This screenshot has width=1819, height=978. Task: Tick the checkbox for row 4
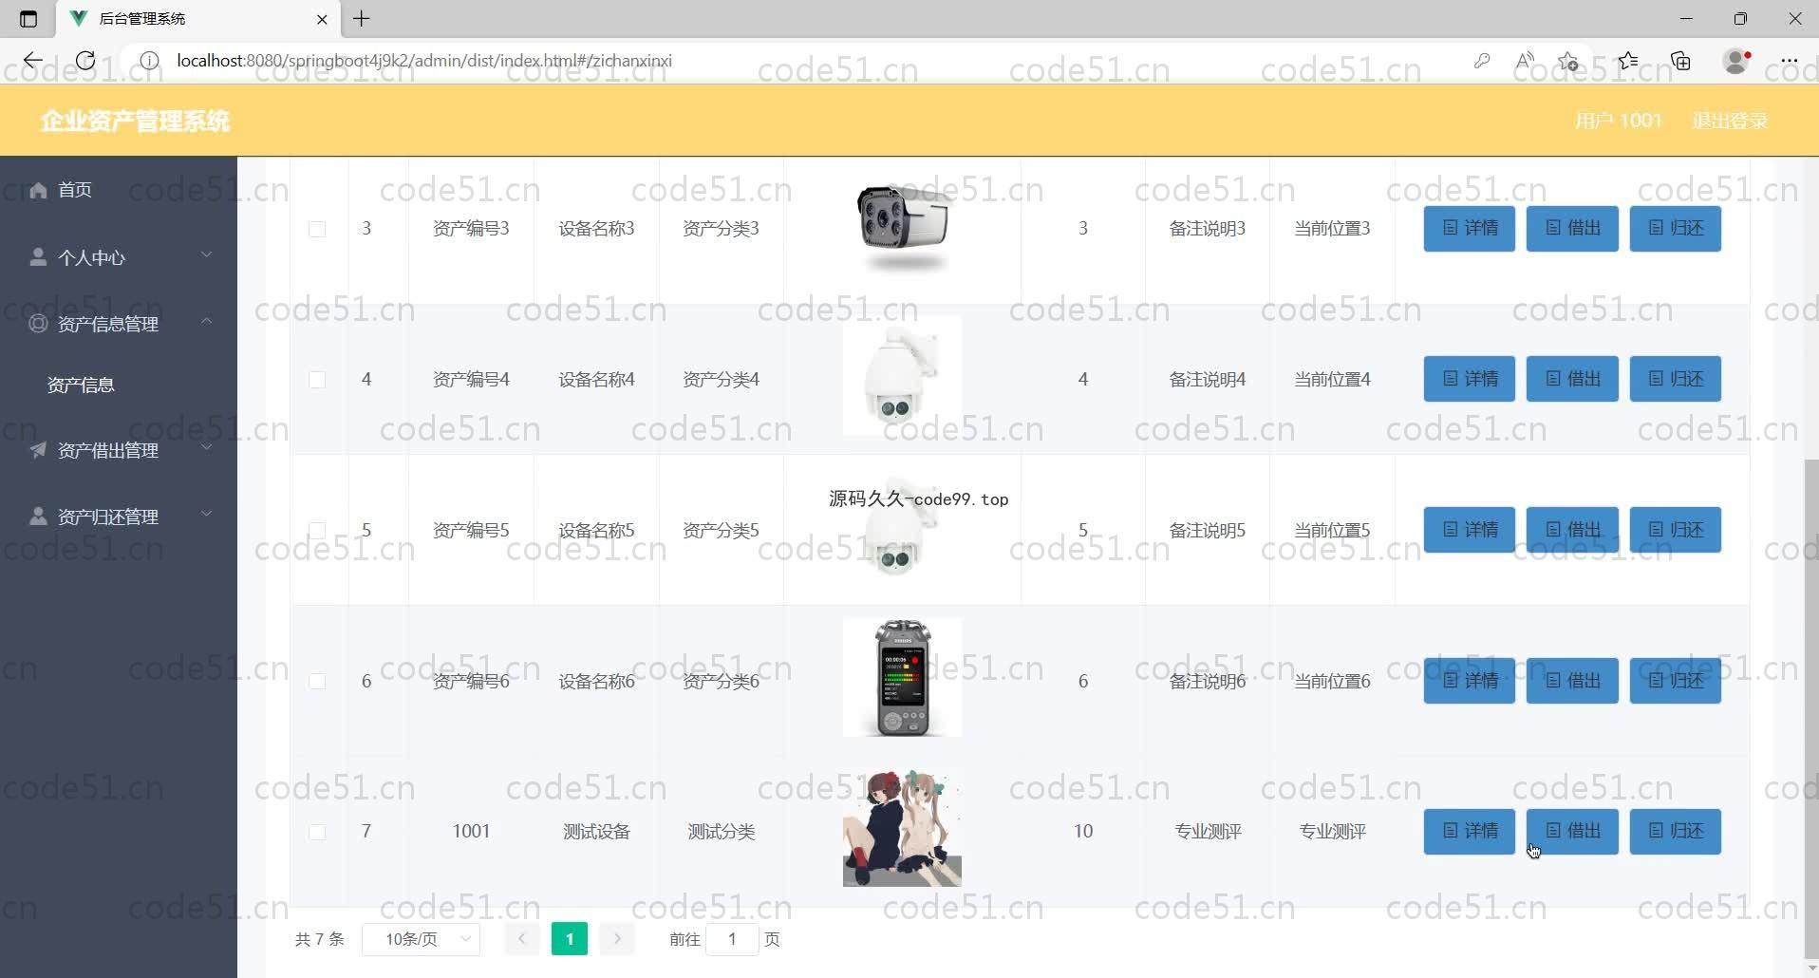pyautogui.click(x=317, y=380)
